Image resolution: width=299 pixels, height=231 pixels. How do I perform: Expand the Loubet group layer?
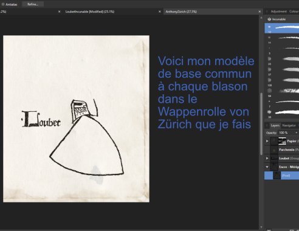pyautogui.click(x=267, y=158)
